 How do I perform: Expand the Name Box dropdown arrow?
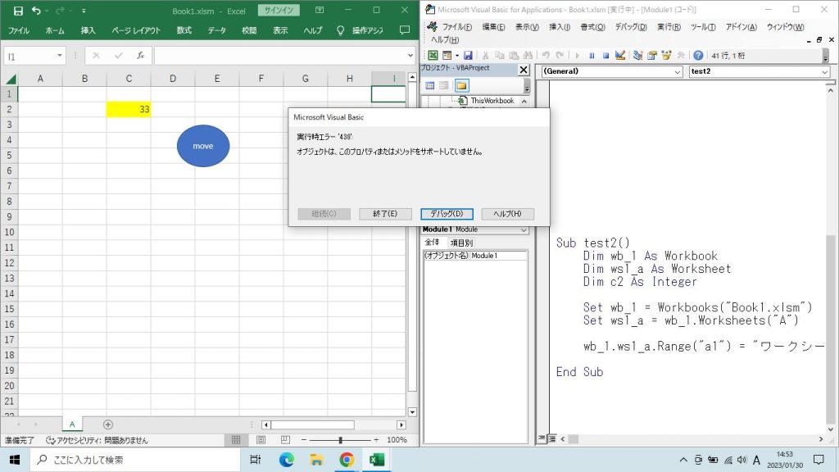click(x=60, y=57)
